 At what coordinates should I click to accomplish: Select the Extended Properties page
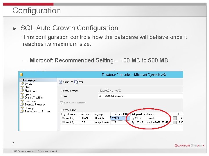coord(35,105)
